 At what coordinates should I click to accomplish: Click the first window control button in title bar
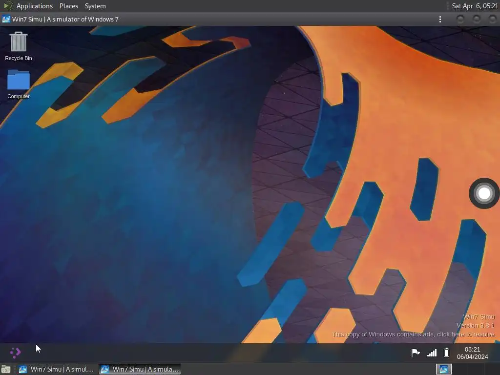tap(460, 20)
